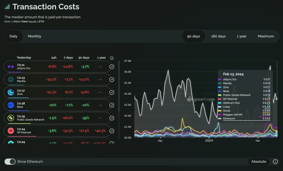
Task: Click the 7 days column header
Action: tap(68, 58)
